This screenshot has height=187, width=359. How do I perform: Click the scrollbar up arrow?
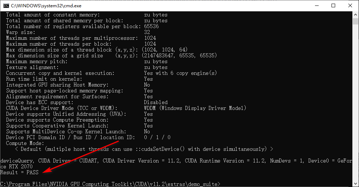click(355, 15)
